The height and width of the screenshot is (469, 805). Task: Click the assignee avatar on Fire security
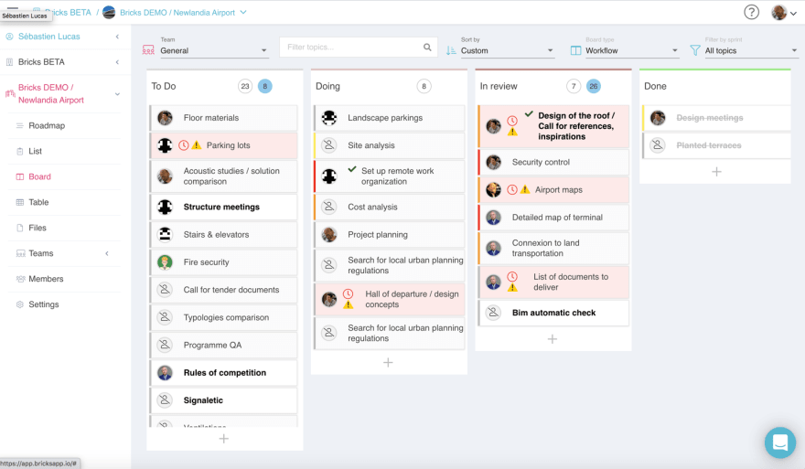point(165,262)
